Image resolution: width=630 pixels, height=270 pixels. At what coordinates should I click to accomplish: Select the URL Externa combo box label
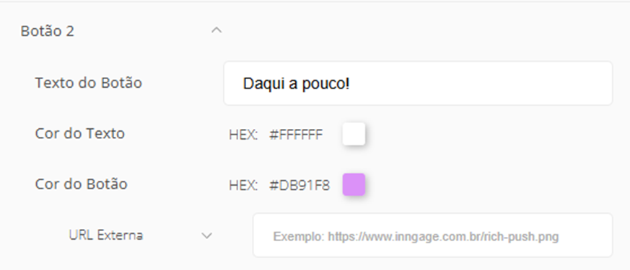(106, 235)
